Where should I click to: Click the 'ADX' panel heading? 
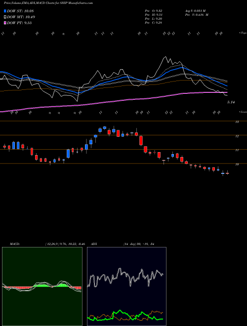coord(94,244)
